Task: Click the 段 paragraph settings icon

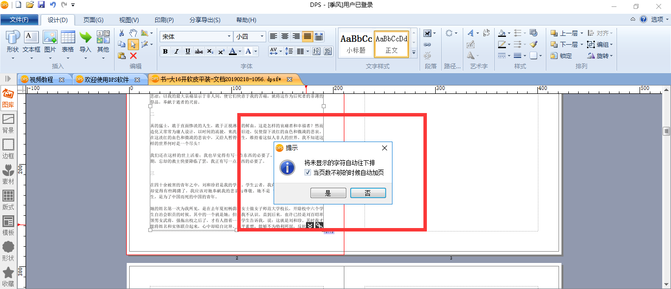Action: 316,51
